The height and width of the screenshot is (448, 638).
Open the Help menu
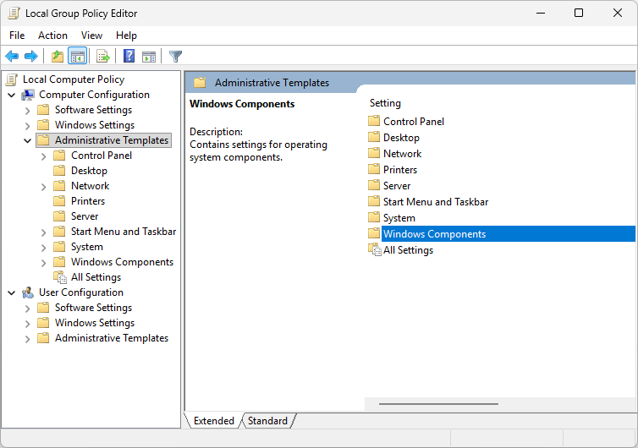click(x=126, y=36)
